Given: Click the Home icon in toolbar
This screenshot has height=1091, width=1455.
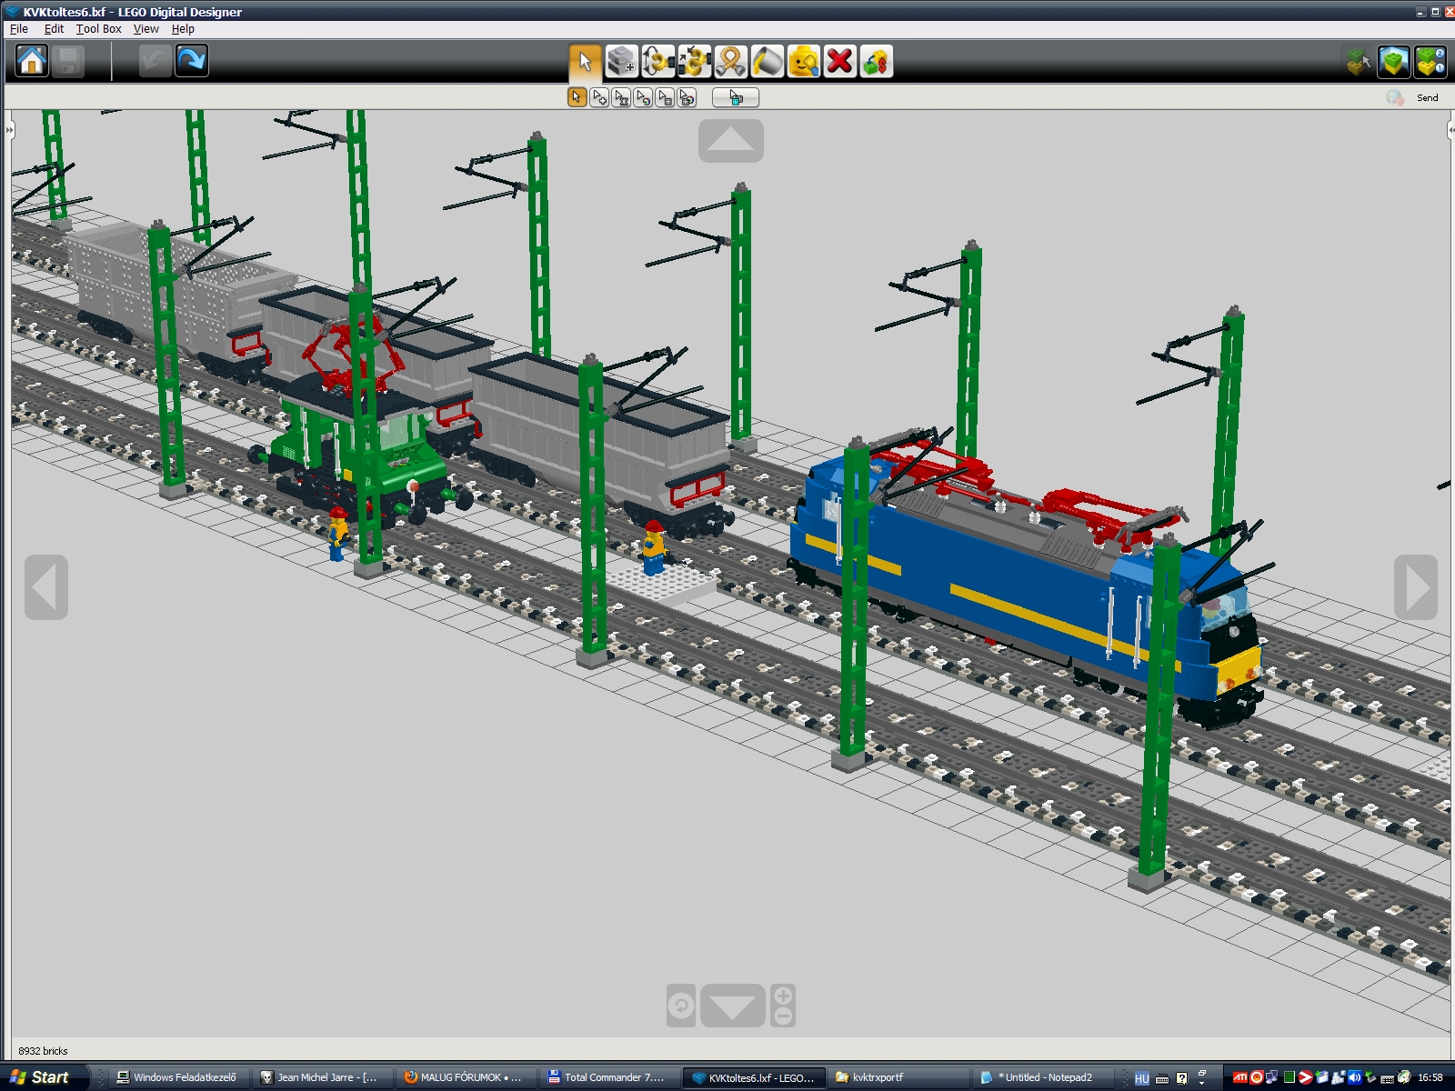Looking at the screenshot, I should tap(32, 61).
